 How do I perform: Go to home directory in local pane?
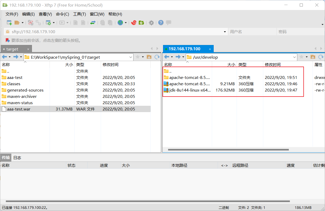click(x=149, y=57)
